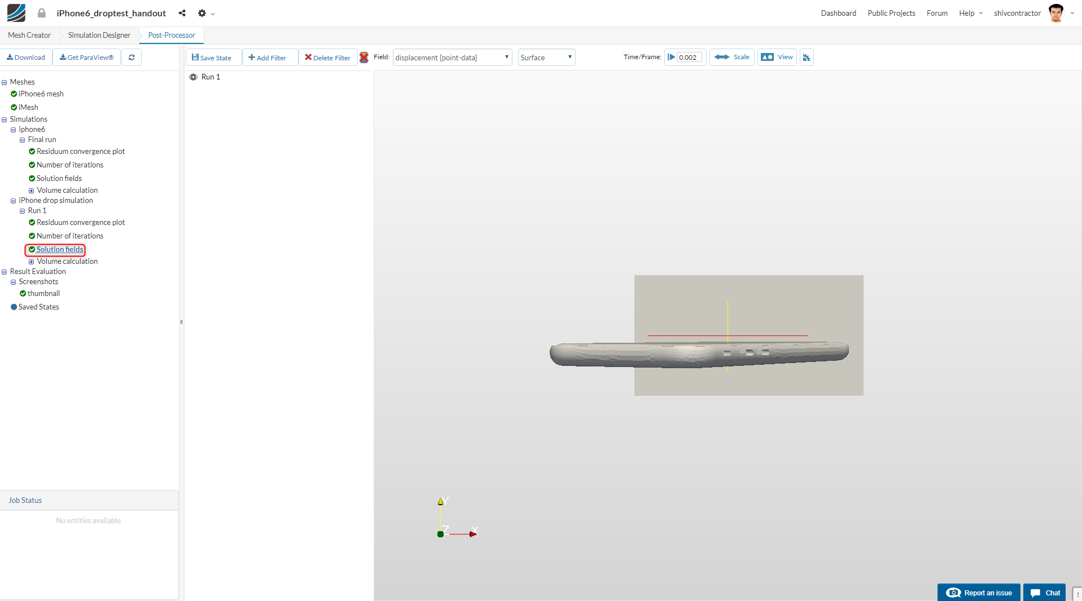Share the project via share icon
The image size is (1082, 601).
pyautogui.click(x=182, y=13)
